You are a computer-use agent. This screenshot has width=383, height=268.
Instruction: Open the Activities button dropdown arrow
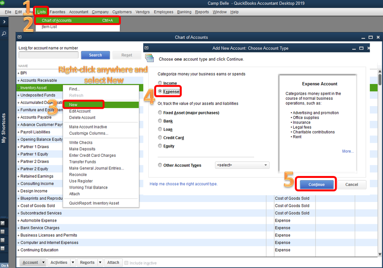pyautogui.click(x=73, y=262)
